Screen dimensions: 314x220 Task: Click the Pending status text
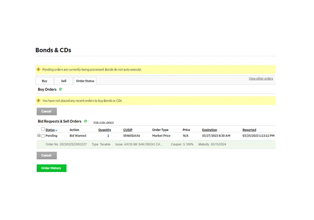coord(51,136)
